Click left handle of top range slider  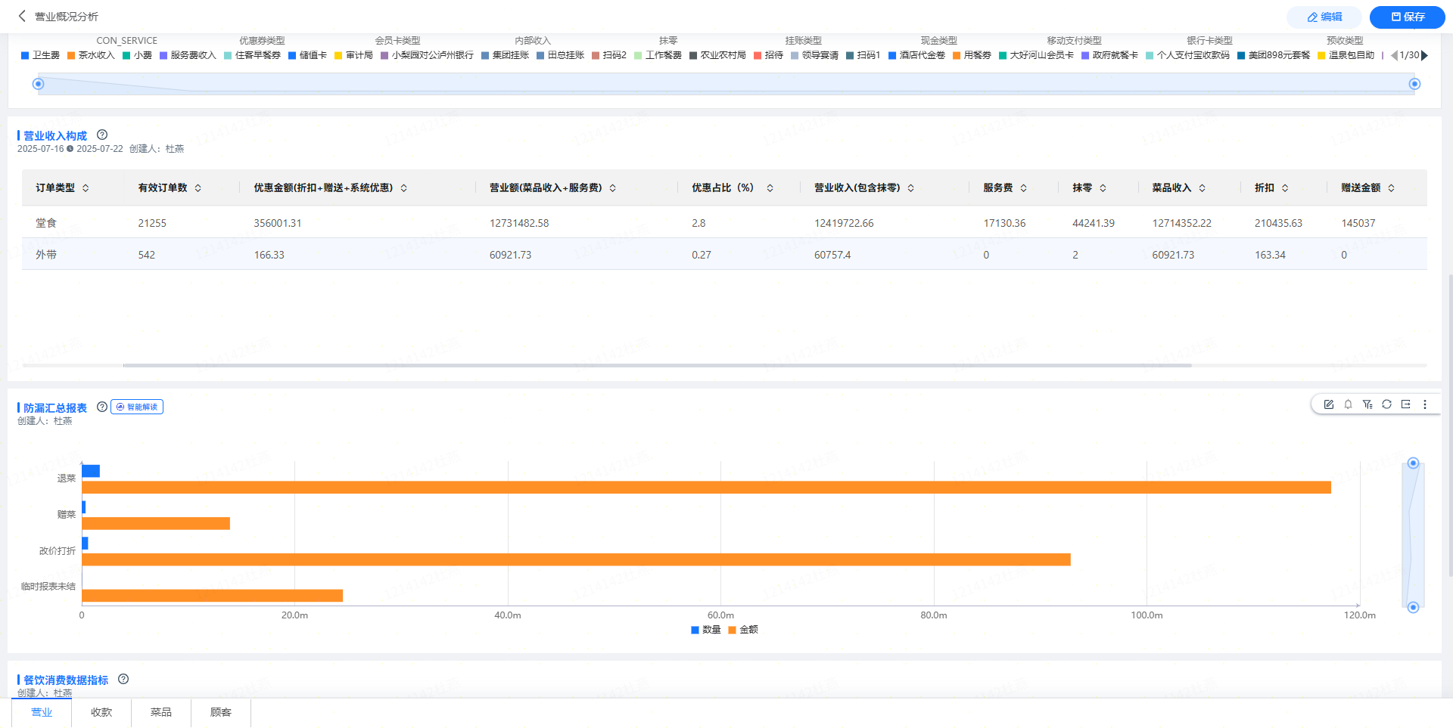point(39,84)
